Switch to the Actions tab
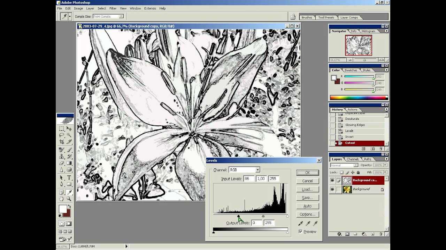The width and height of the screenshot is (446, 250). pos(352,109)
